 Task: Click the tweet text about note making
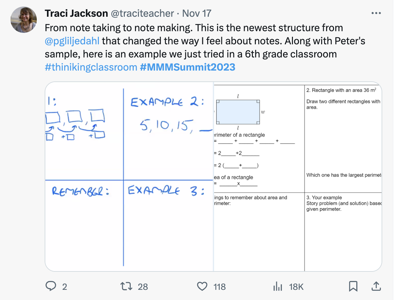194,28
